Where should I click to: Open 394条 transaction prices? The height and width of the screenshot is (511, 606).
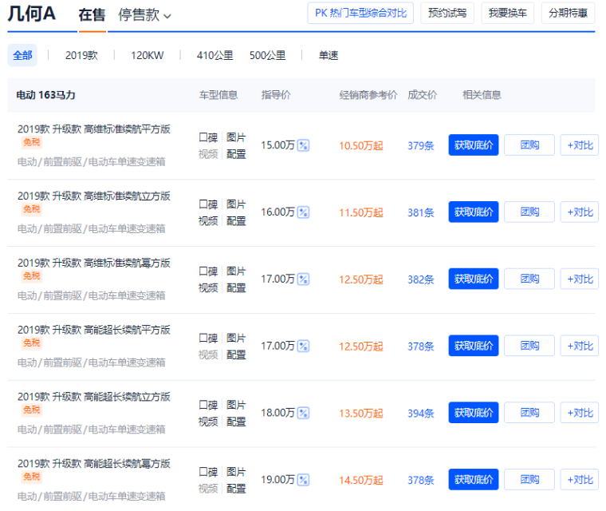(x=421, y=414)
